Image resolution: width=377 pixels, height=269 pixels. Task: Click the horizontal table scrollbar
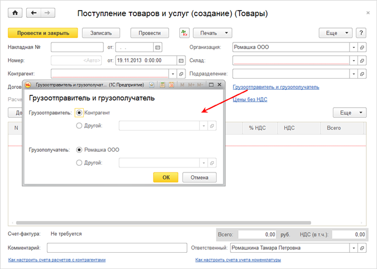[164, 223]
